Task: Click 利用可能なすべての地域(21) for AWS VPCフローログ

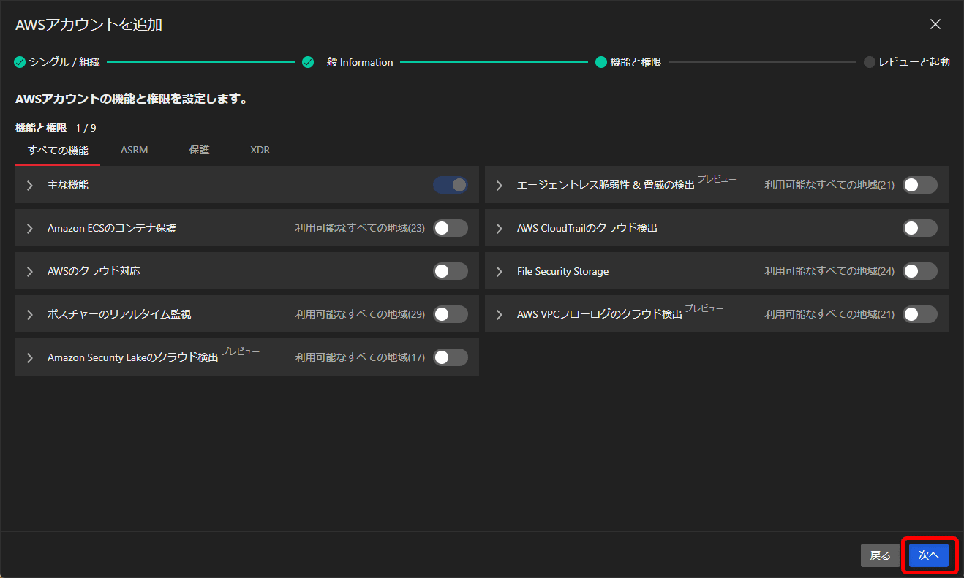Action: (829, 314)
